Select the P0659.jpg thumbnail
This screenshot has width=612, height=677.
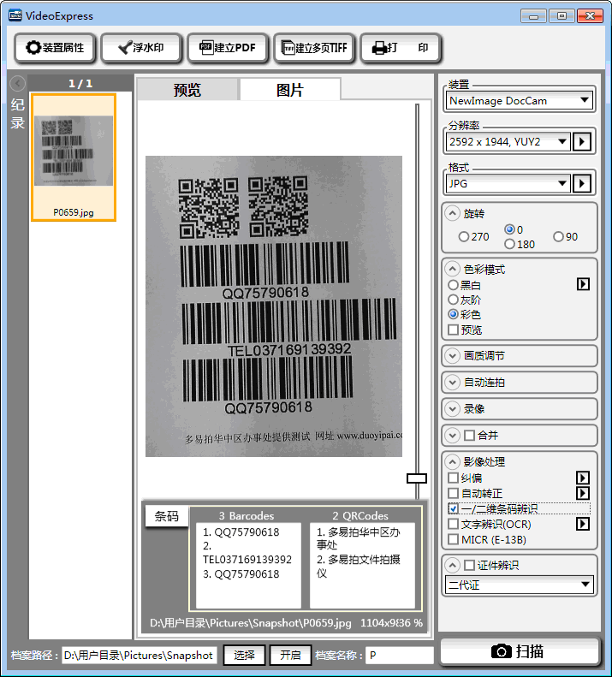click(74, 157)
